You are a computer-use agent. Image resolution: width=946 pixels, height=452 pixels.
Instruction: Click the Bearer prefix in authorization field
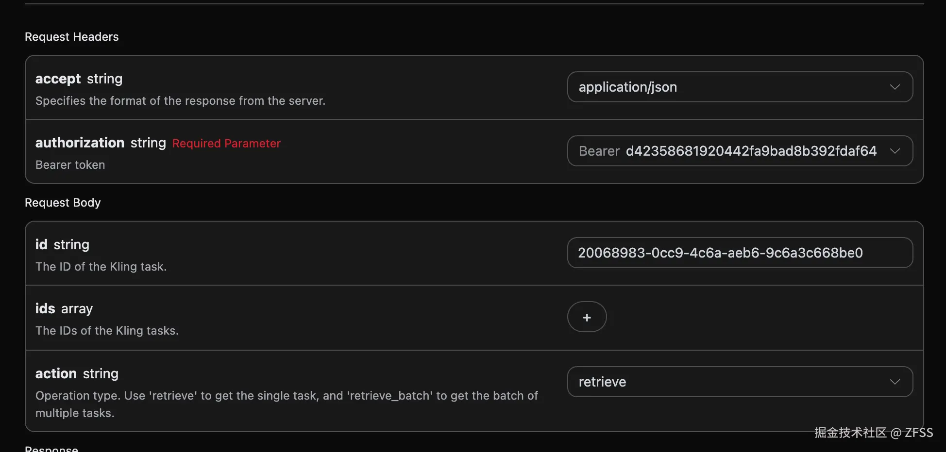coord(599,151)
